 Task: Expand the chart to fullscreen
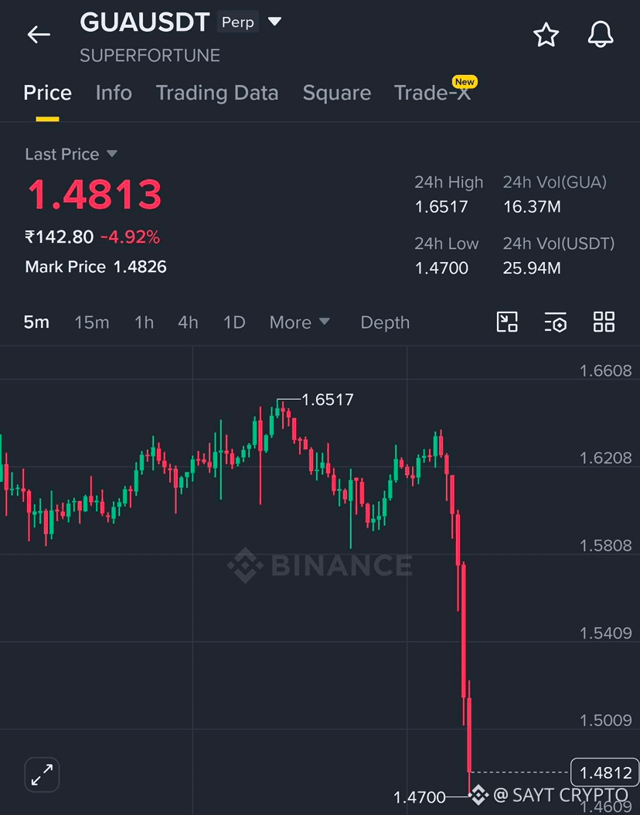click(42, 775)
